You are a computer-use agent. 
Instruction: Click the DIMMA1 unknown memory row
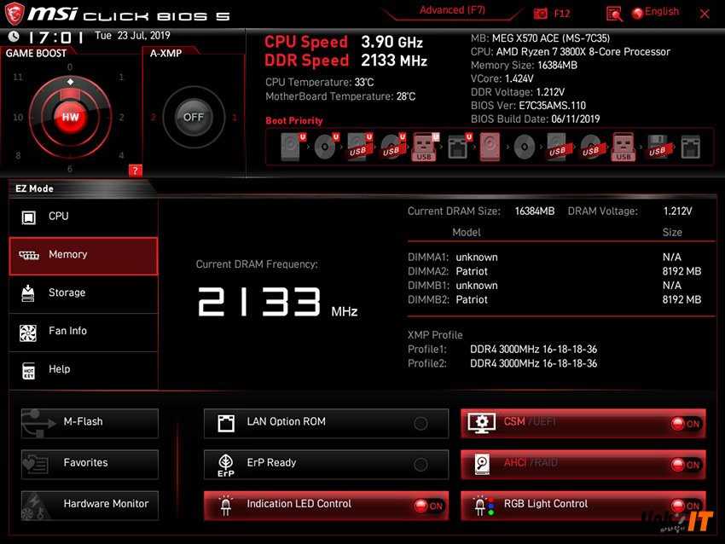click(x=554, y=258)
